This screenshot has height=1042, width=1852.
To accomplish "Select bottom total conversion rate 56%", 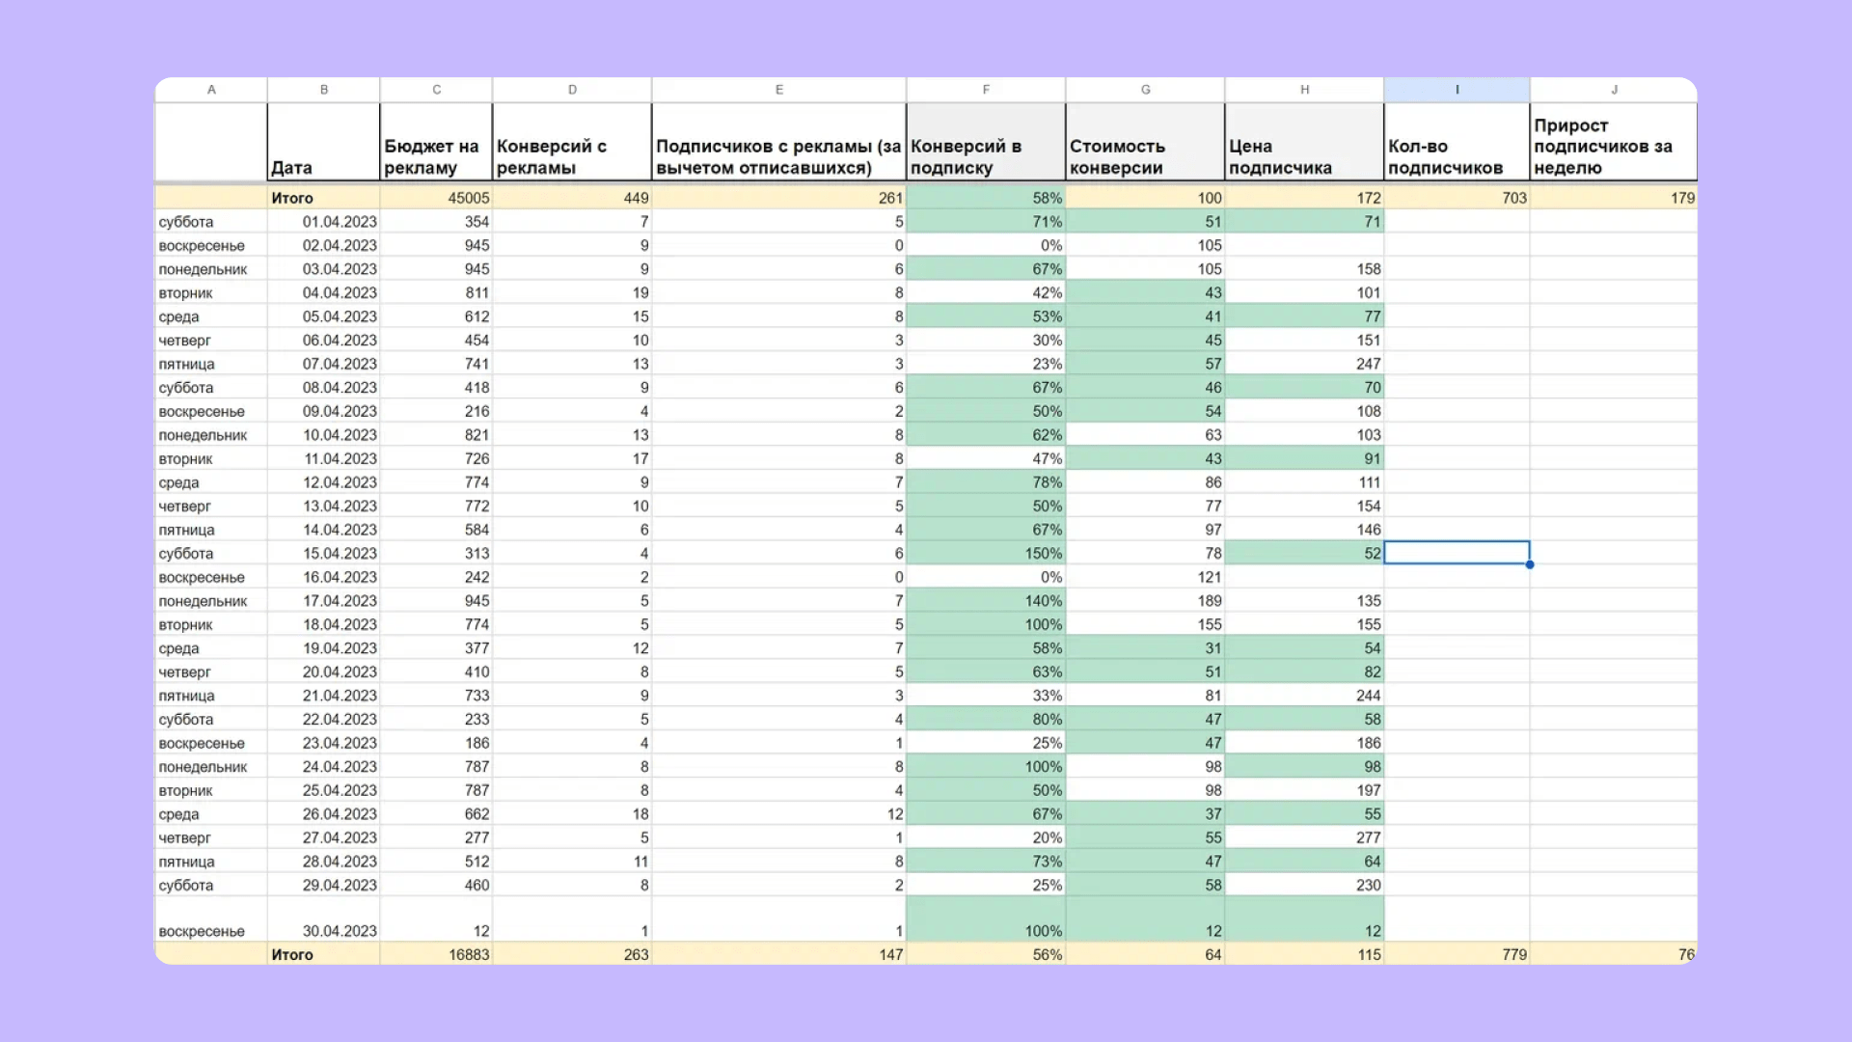I will (x=986, y=954).
